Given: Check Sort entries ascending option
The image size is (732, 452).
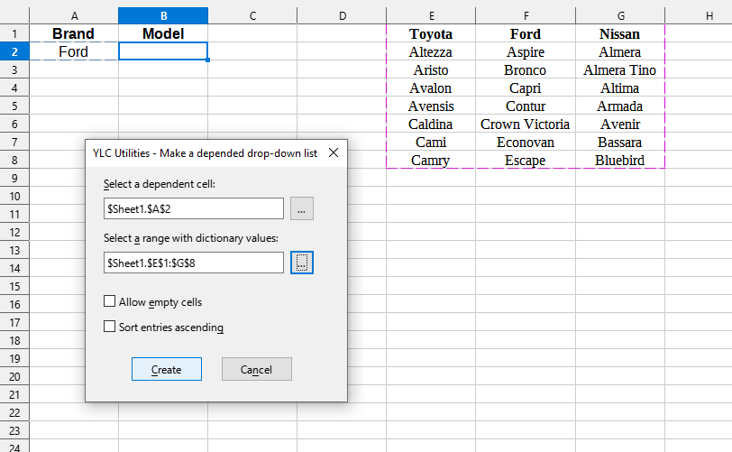Looking at the screenshot, I should pyautogui.click(x=109, y=327).
